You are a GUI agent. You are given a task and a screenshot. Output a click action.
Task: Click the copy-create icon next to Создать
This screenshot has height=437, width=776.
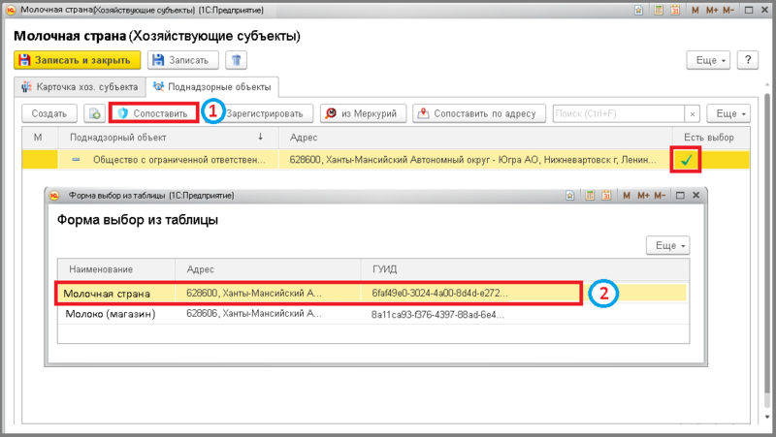pyautogui.click(x=94, y=113)
